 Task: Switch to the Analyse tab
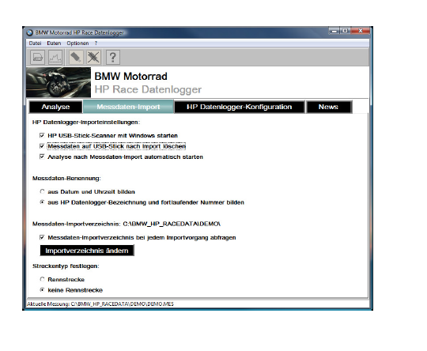(55, 107)
